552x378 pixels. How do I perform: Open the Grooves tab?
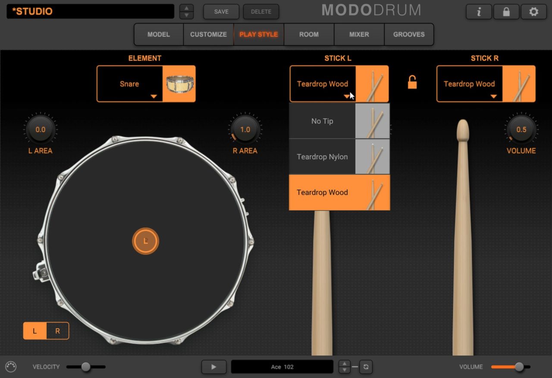point(409,35)
